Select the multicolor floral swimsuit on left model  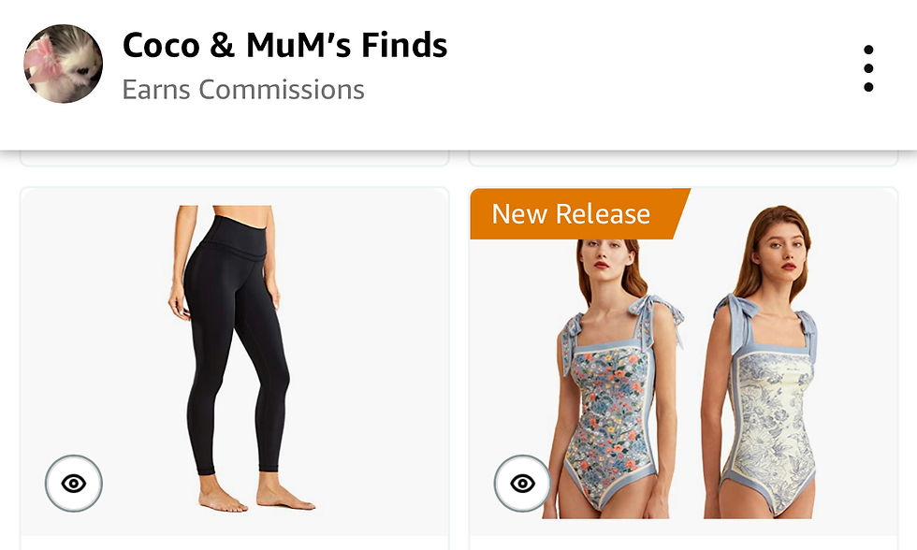(x=613, y=412)
